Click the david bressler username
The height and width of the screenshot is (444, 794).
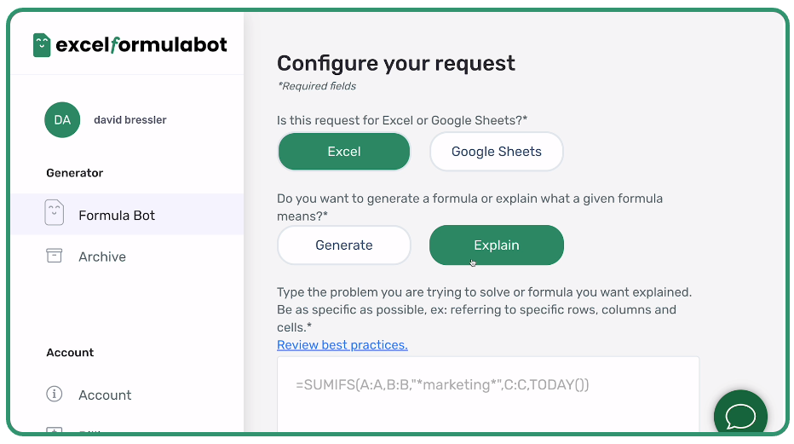pyautogui.click(x=130, y=120)
